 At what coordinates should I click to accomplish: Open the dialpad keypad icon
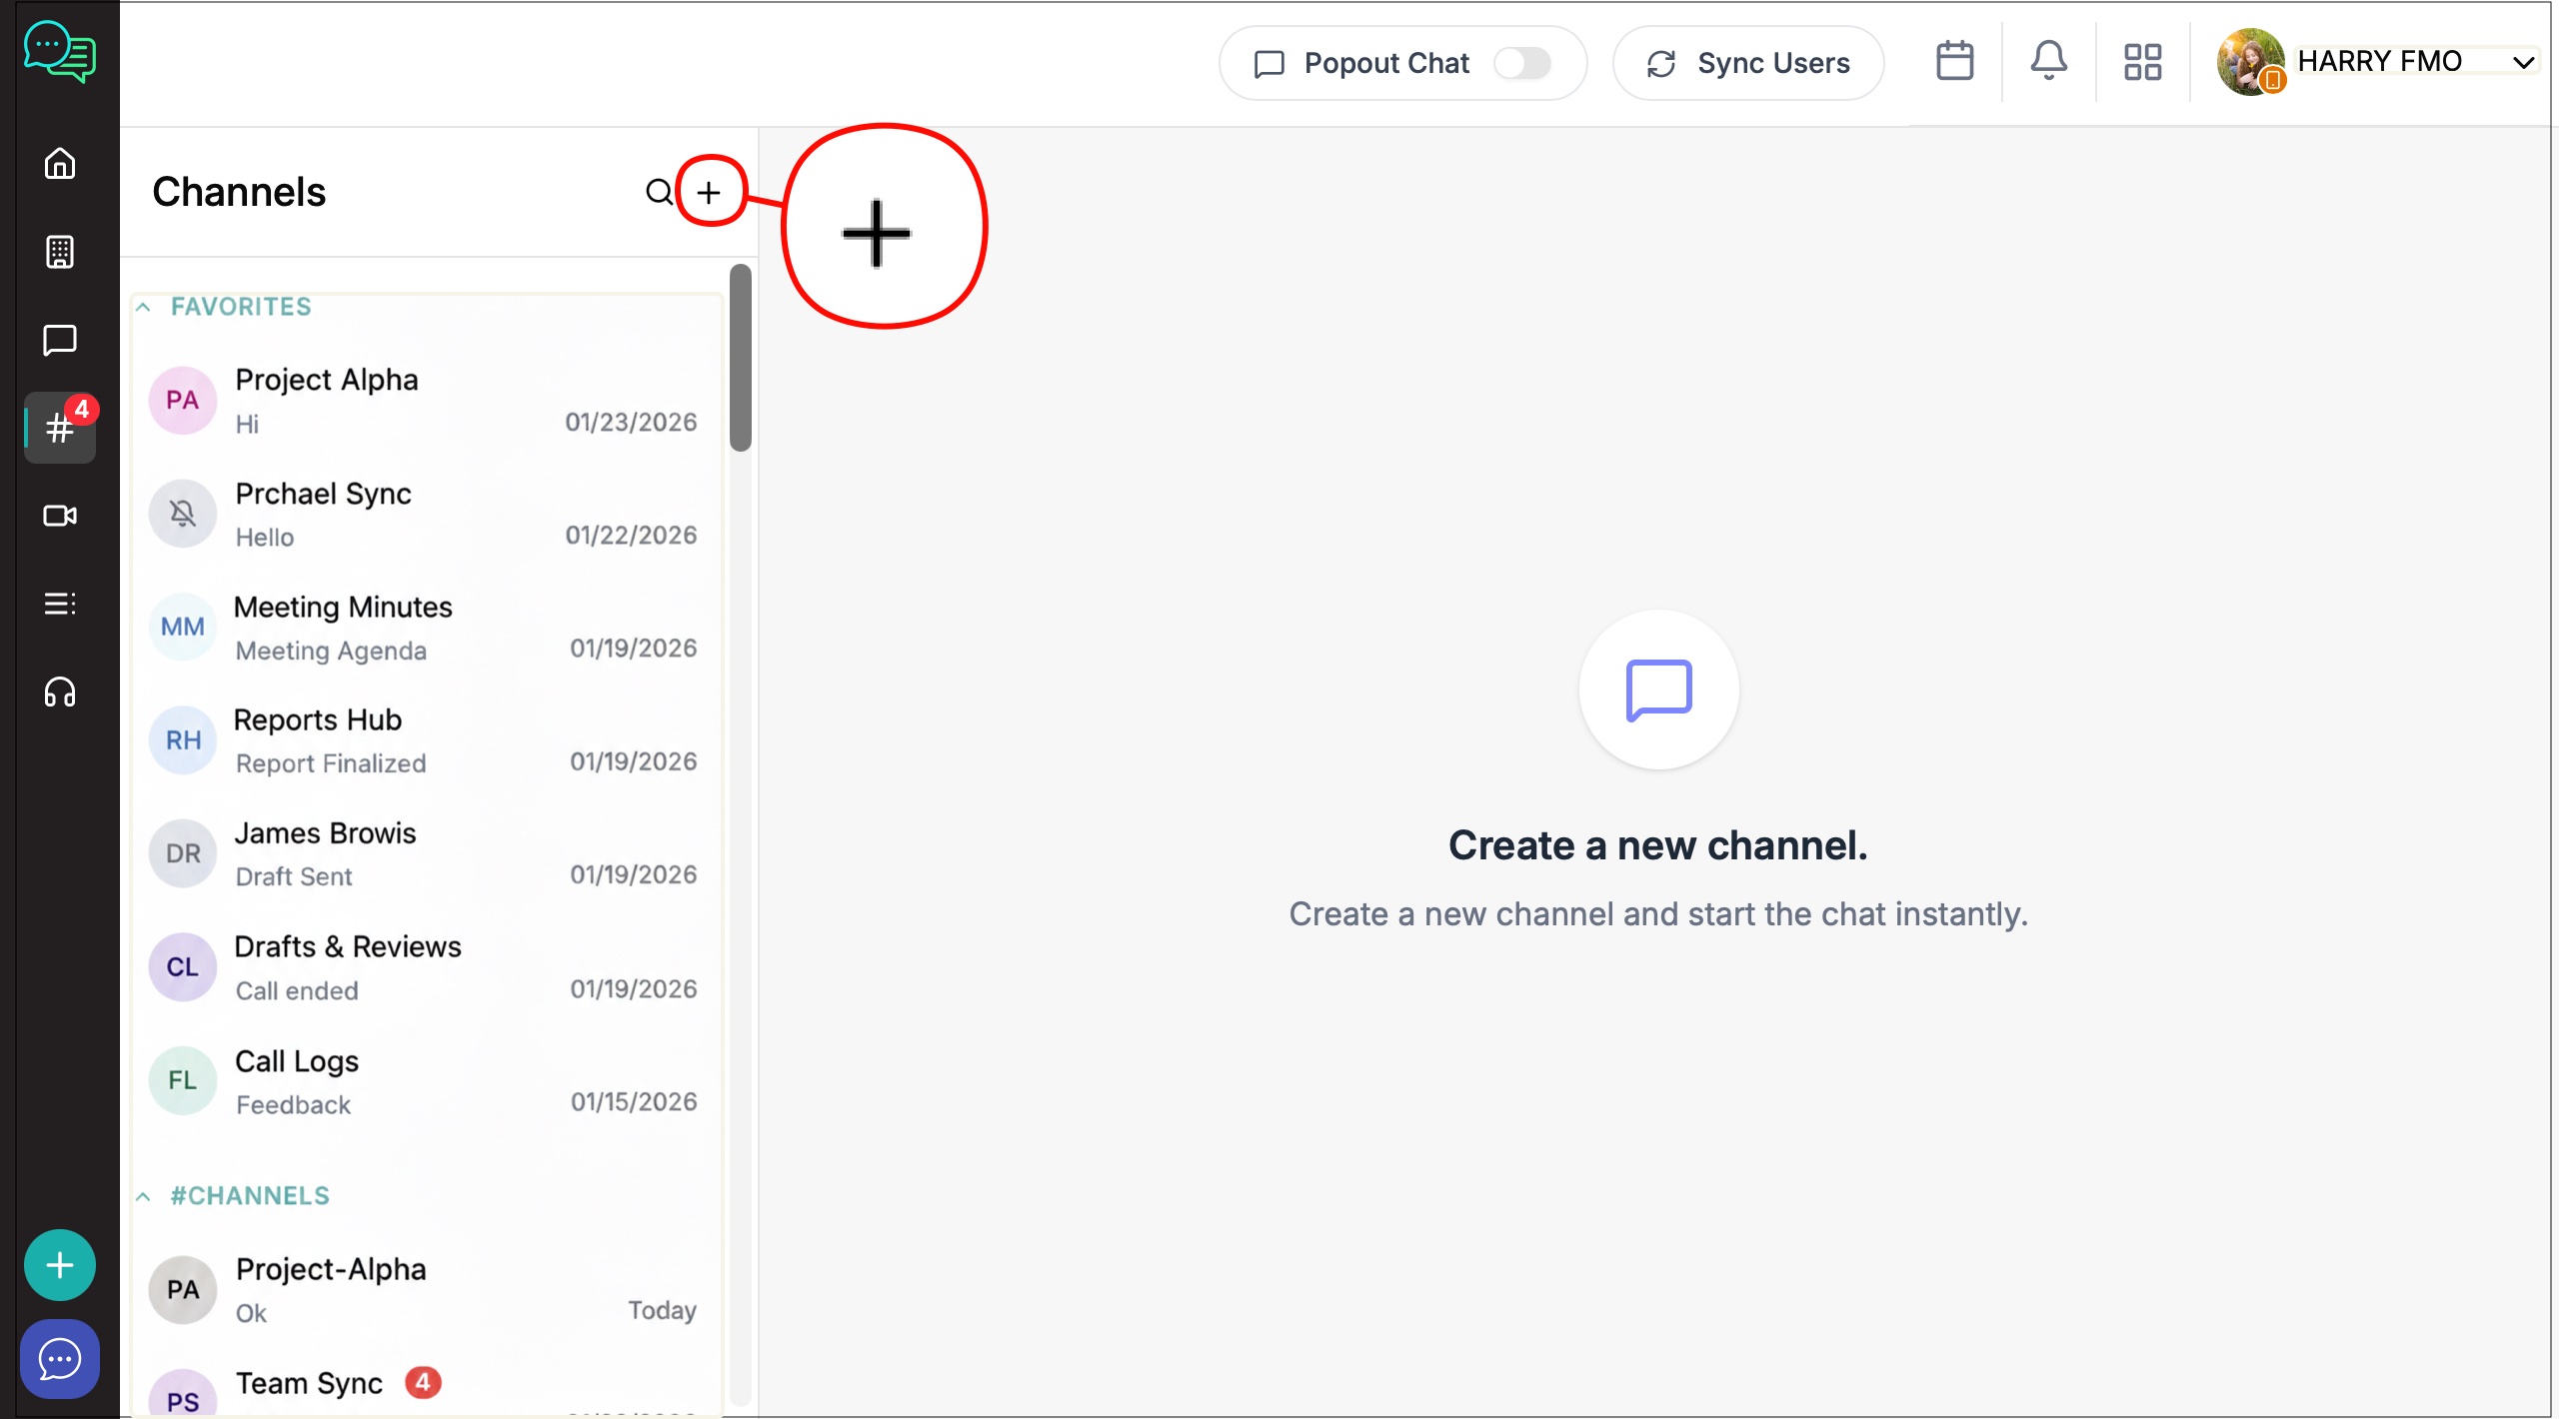60,252
